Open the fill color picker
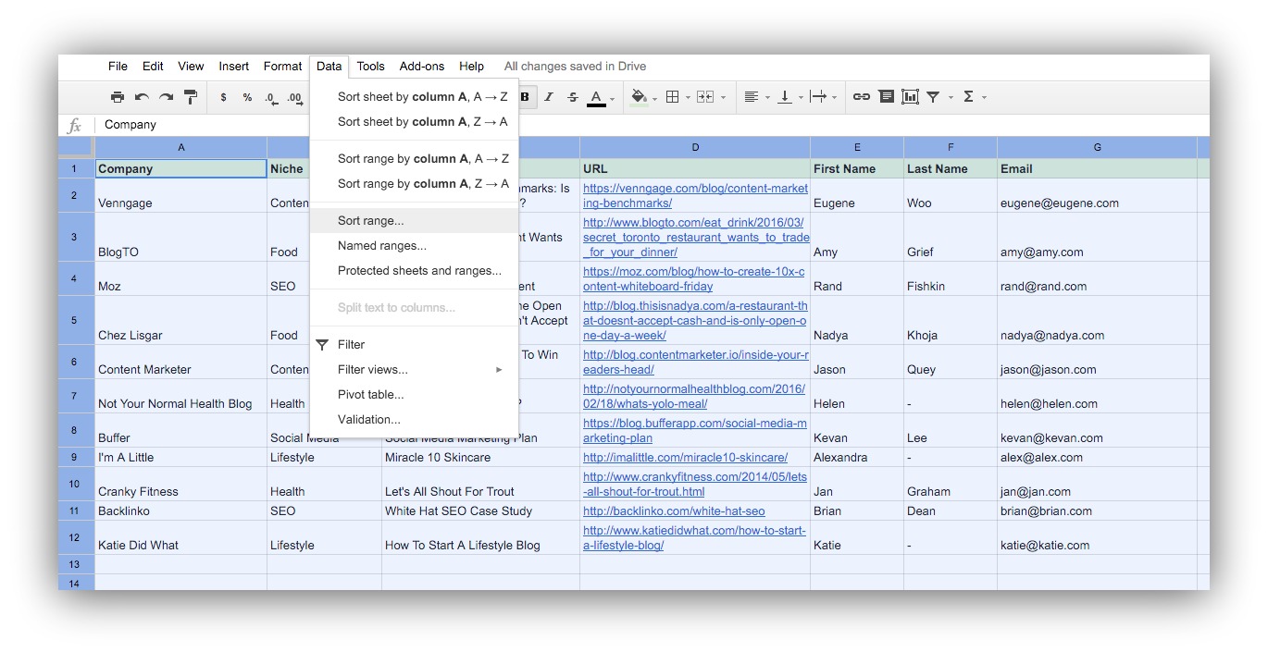This screenshot has width=1268, height=652. pos(639,97)
